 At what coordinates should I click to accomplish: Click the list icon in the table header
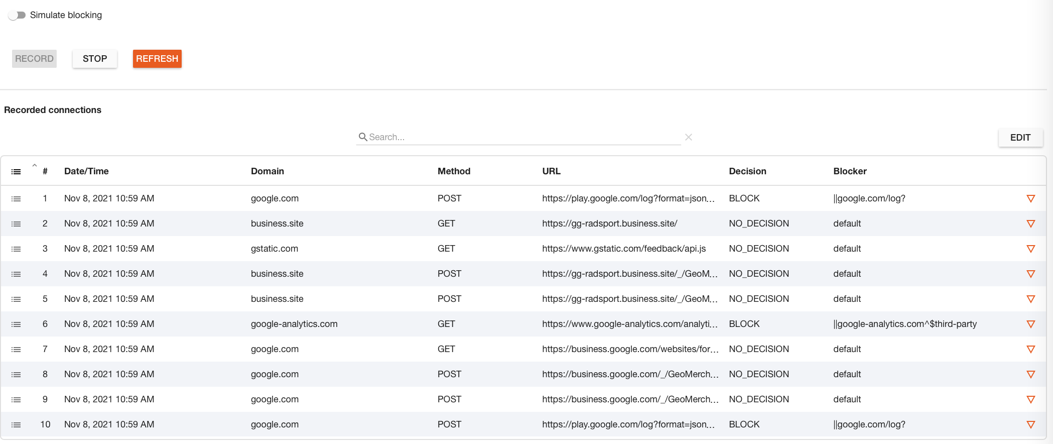tap(16, 172)
